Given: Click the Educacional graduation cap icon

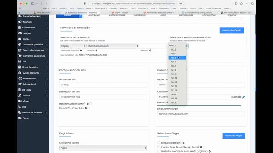Looking at the screenshot, I should [x=20, y=84].
